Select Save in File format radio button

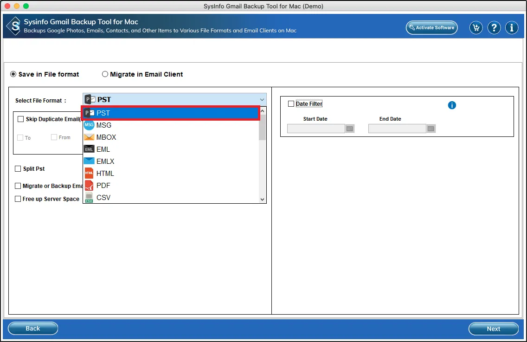click(13, 74)
